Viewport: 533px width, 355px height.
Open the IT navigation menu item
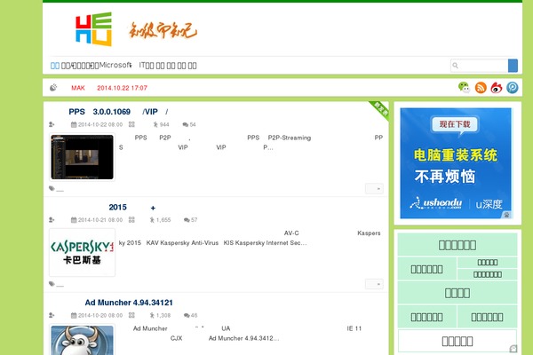point(147,65)
